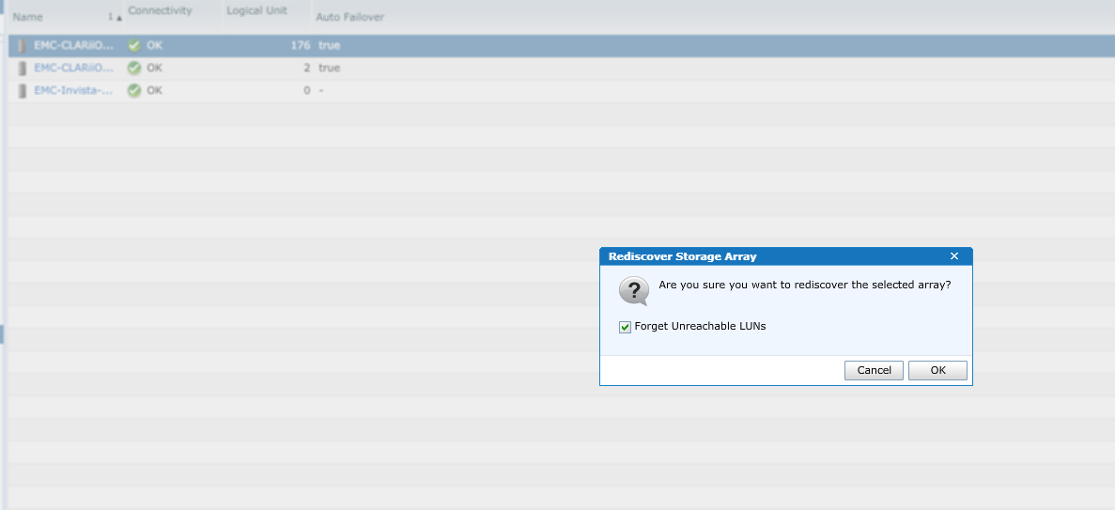This screenshot has width=1115, height=510.
Task: Sort by the Logical Unit column header
Action: 256,11
